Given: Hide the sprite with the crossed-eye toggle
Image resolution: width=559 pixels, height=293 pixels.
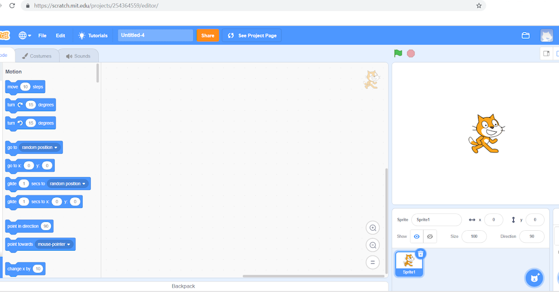Looking at the screenshot, I should (429, 236).
